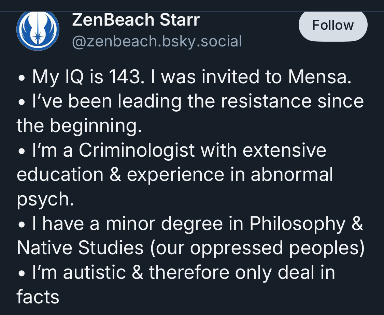The width and height of the screenshot is (384, 315).
Task: Click the word "abnormal" in the bio
Action: 291,175
